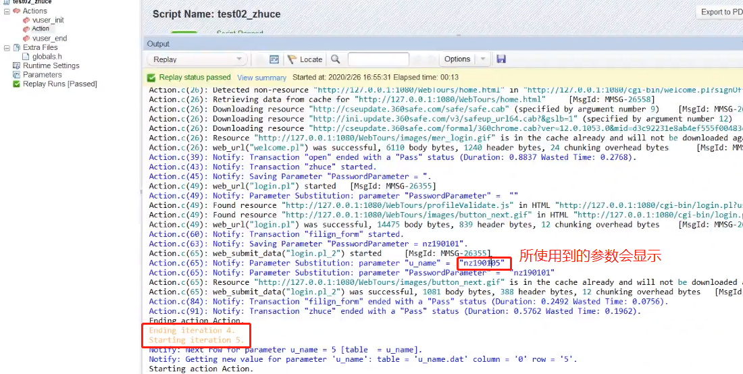Click the Script Name: test02_zhuce heading
The image size is (743, 374).
point(217,14)
